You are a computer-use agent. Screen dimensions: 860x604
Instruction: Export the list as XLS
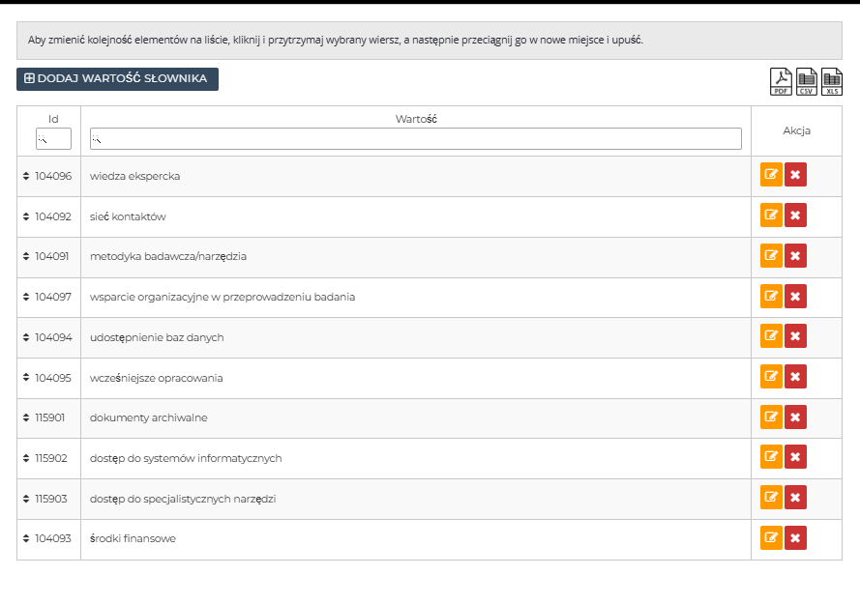(832, 82)
